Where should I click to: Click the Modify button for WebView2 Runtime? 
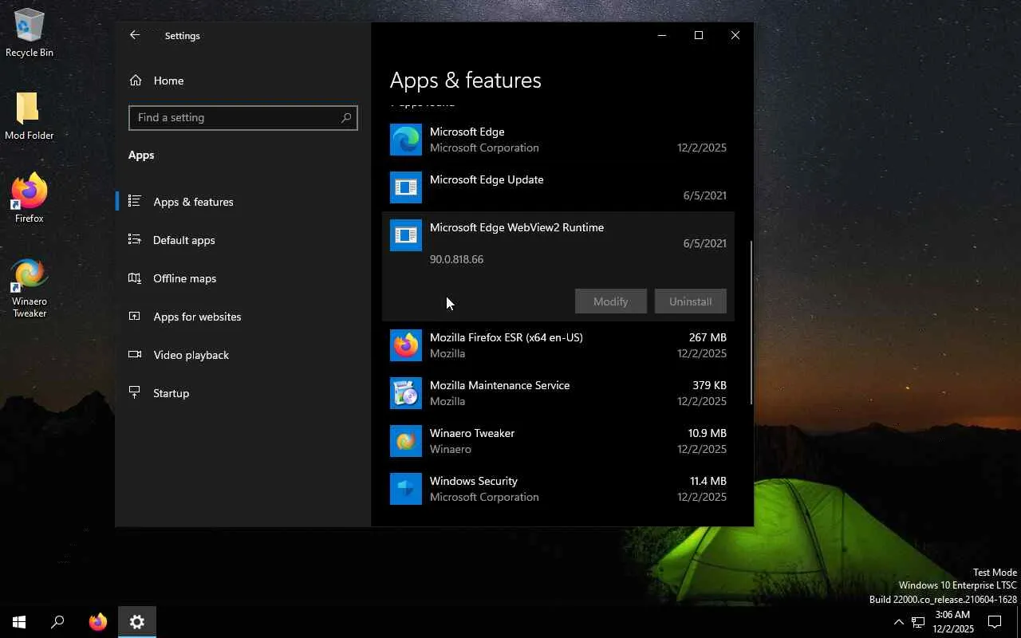[x=610, y=301]
